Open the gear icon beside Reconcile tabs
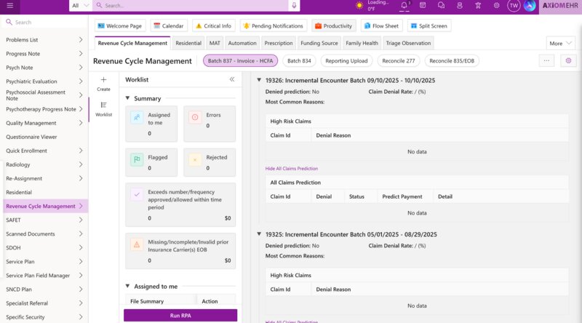Viewport: 582px width, 323px height. point(568,60)
